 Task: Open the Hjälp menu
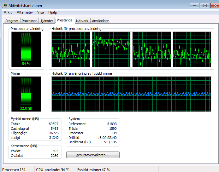pyautogui.click(x=52, y=12)
